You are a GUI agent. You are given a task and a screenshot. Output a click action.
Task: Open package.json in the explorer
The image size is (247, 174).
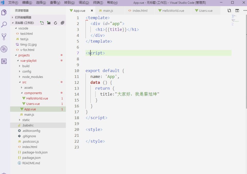click(x=31, y=158)
